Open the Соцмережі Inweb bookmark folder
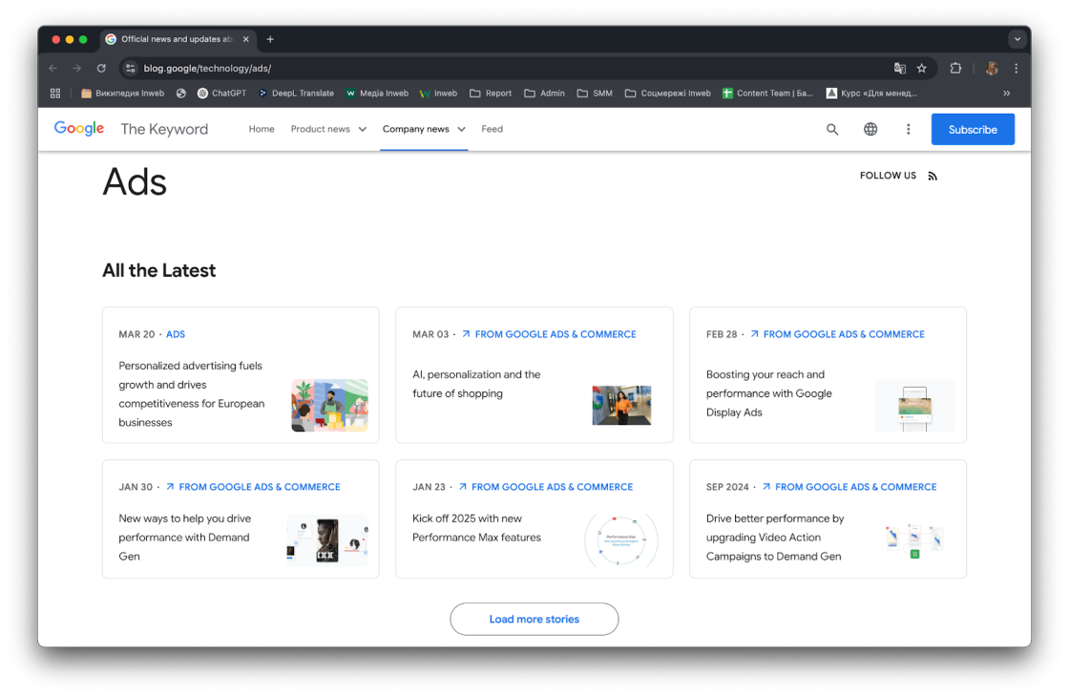Screen dimensions: 1069x697 pyautogui.click(x=668, y=94)
